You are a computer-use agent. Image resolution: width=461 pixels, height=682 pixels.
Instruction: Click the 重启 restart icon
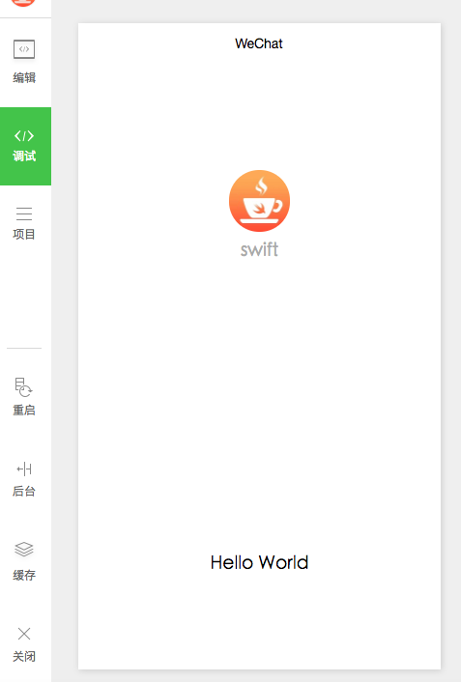click(23, 386)
